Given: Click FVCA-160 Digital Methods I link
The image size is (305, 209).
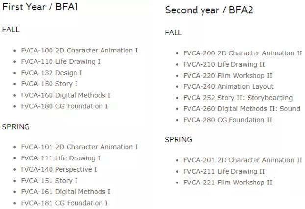Looking at the screenshot, I should pyautogui.click(x=66, y=95).
